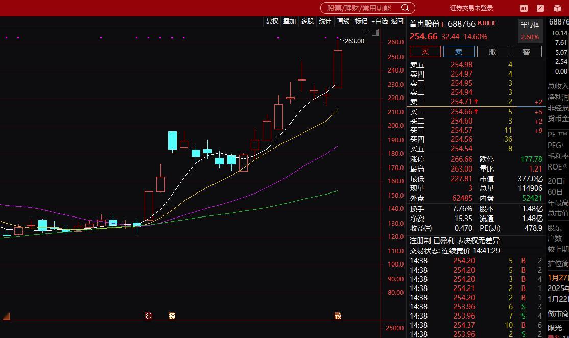
Task: Open the pencil note icon in title bar
Action: coord(540,8)
